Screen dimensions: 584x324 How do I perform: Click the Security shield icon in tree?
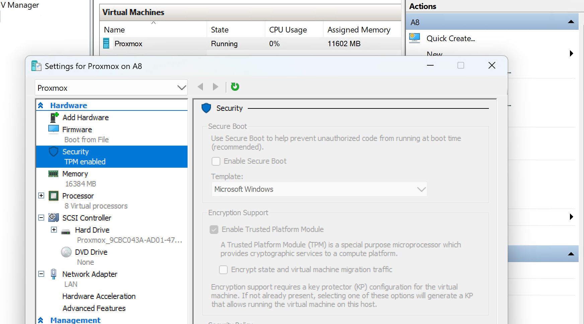54,152
